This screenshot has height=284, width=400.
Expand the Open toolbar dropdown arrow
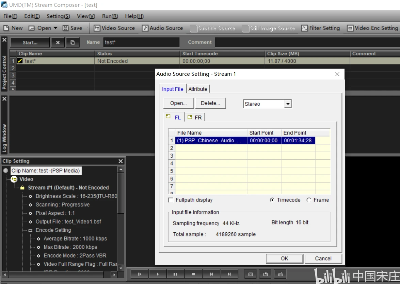(55, 28)
